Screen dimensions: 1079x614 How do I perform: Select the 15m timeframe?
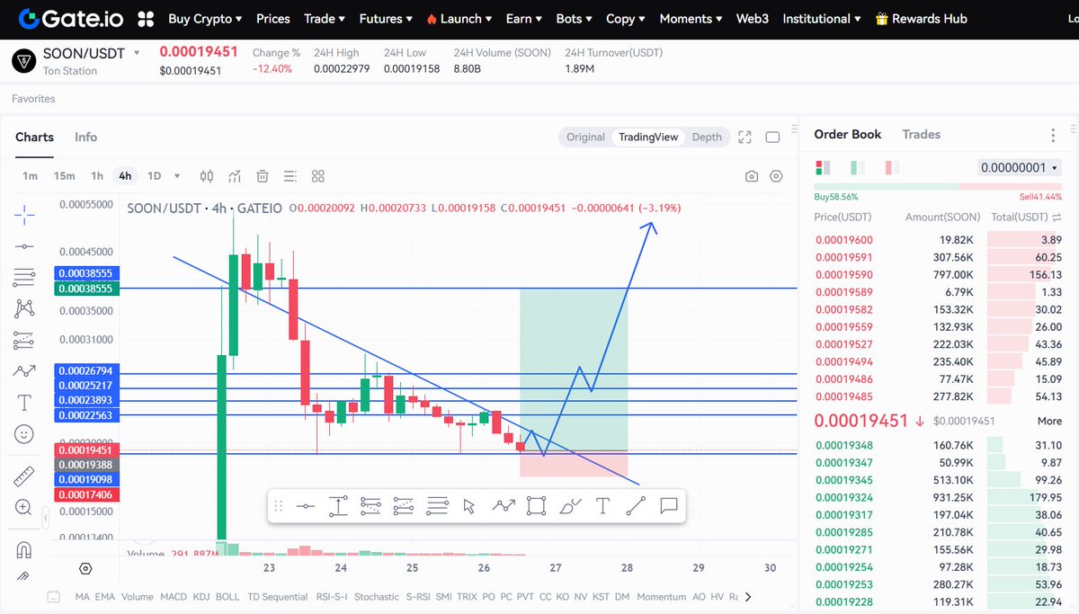click(x=64, y=176)
